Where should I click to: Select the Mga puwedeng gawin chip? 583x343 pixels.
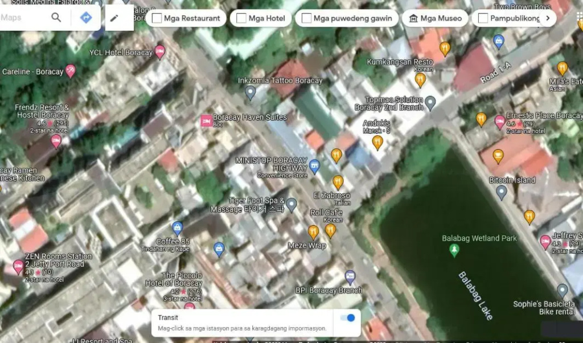[347, 18]
